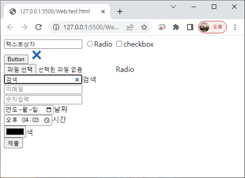
Task: Open the black color picker swatch
Action: 15,131
